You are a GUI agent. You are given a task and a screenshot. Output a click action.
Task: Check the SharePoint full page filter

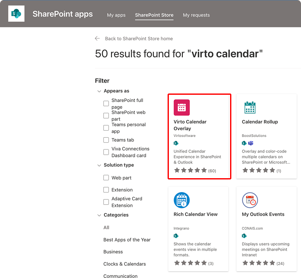point(106,104)
